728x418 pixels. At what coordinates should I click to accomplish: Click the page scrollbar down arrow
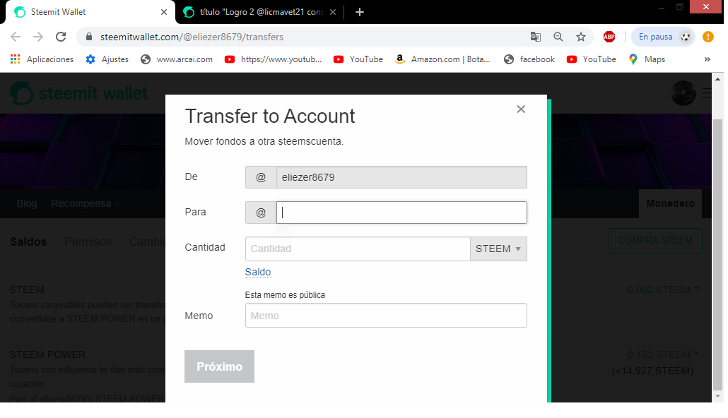coord(718,395)
